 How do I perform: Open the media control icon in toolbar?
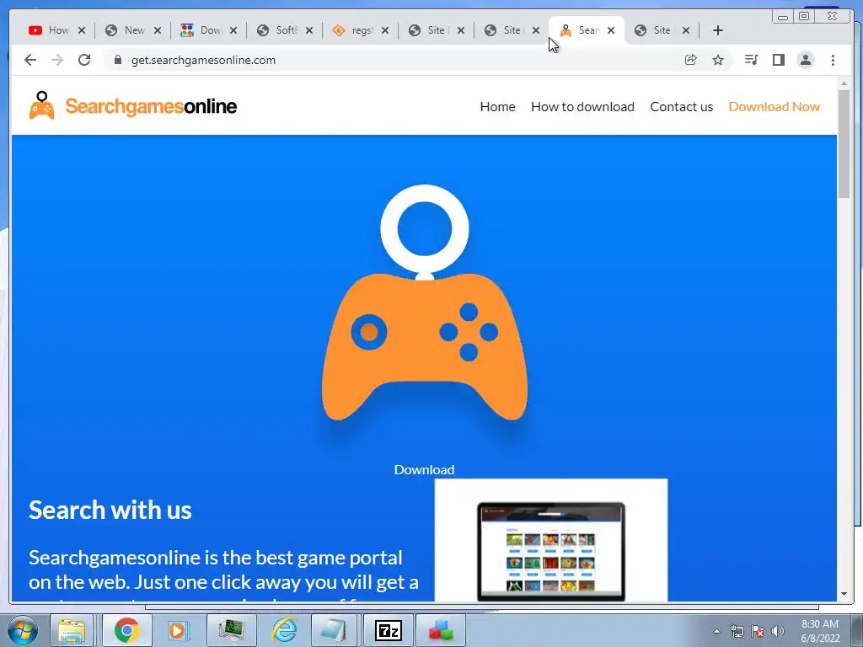coord(751,60)
